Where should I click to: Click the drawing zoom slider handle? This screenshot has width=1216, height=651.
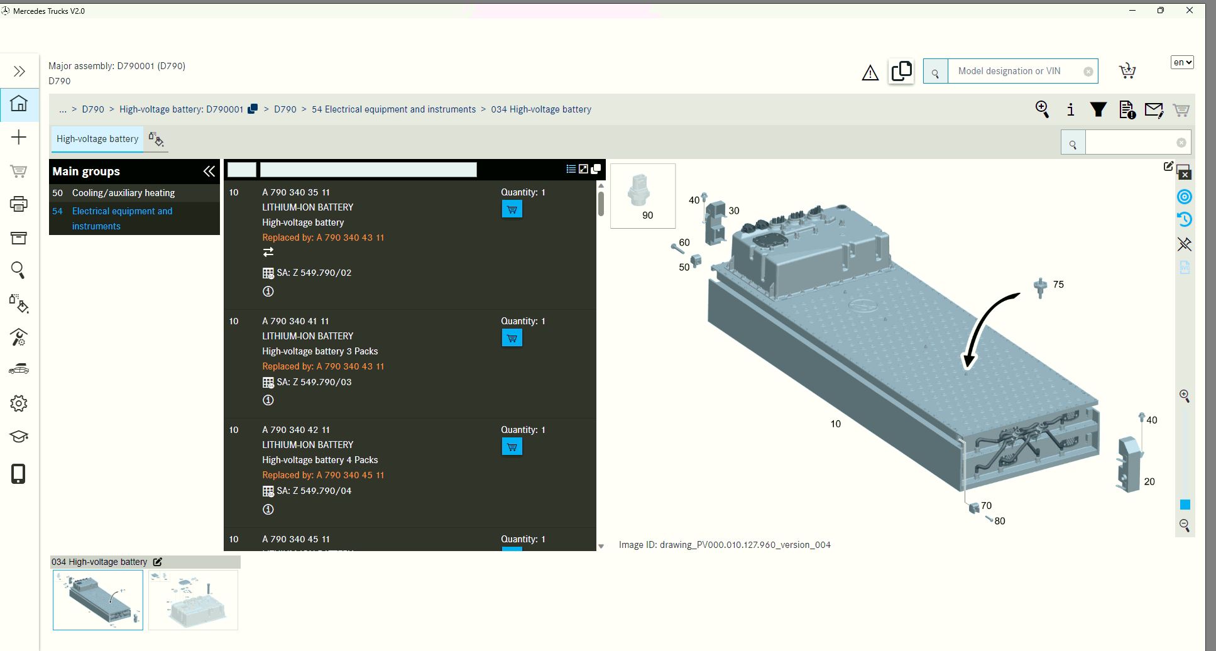1185,505
